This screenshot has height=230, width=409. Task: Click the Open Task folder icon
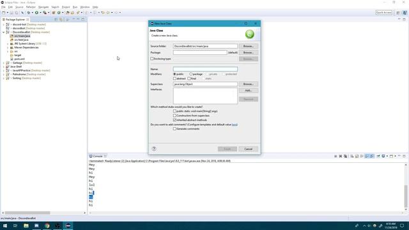click(72, 13)
